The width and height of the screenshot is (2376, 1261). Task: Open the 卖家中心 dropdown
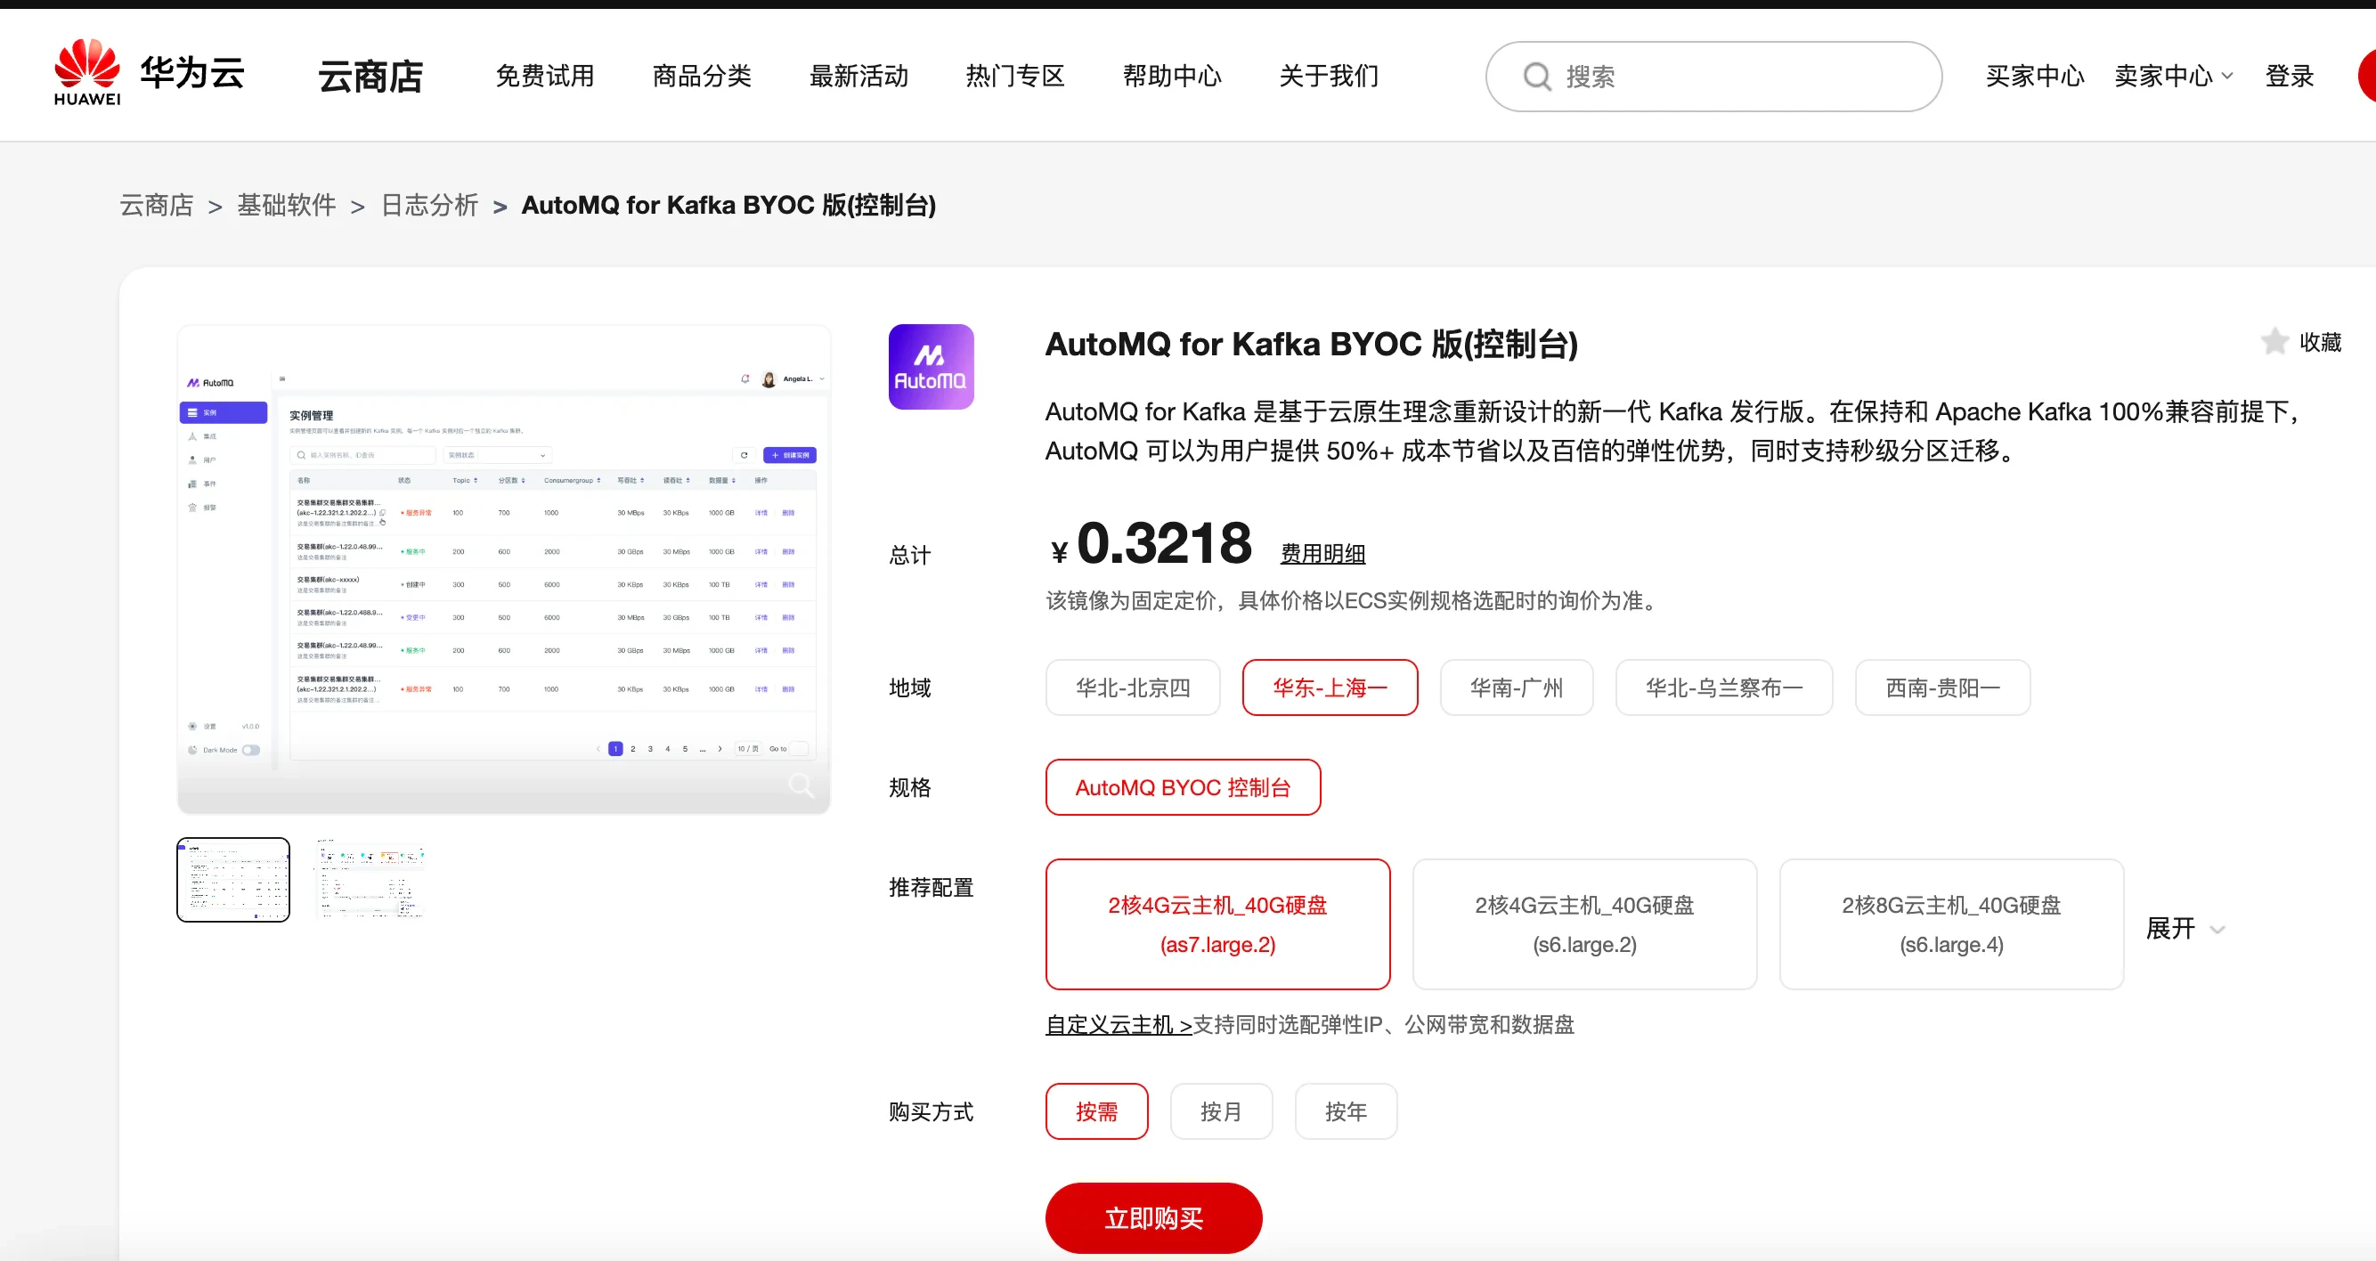coord(2172,77)
